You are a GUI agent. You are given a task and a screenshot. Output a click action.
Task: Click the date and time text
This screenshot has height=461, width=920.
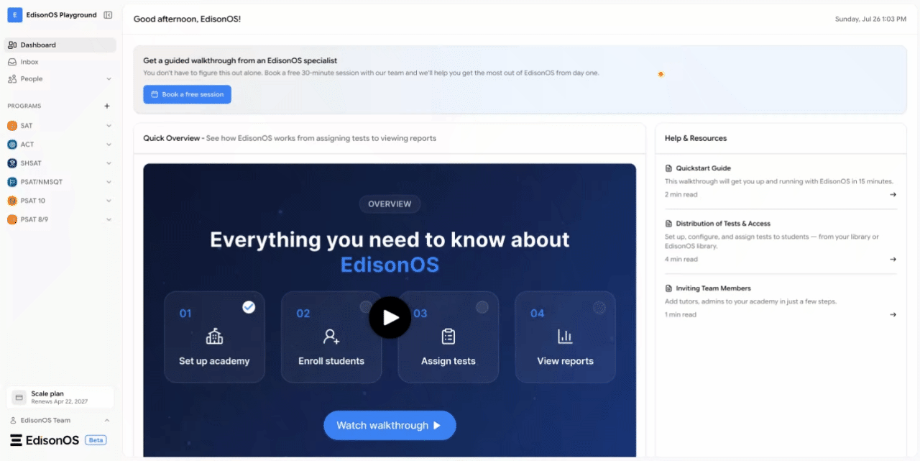[870, 19]
